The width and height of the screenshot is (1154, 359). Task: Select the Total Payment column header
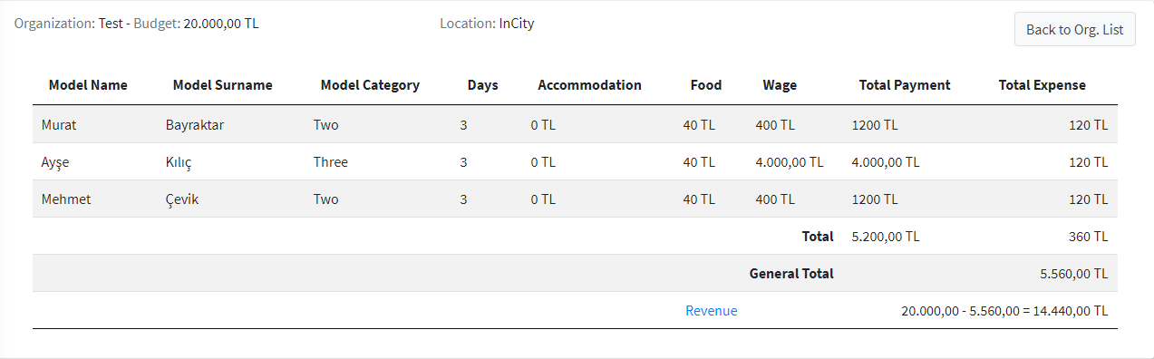905,85
